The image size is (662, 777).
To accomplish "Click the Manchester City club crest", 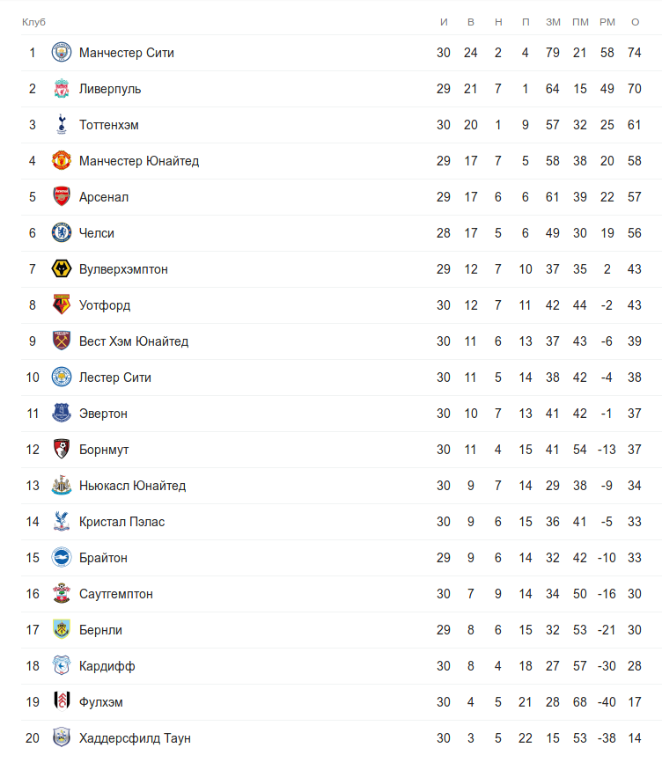I will point(61,53).
